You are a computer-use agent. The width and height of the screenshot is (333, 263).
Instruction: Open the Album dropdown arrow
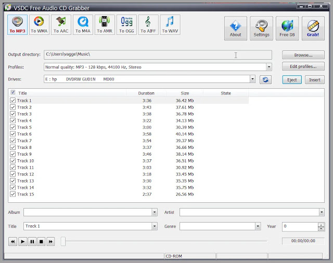tap(155, 212)
